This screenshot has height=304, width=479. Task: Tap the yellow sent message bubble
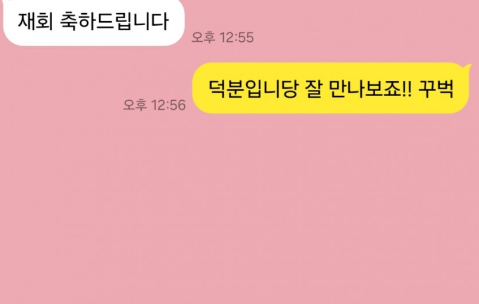tap(330, 88)
